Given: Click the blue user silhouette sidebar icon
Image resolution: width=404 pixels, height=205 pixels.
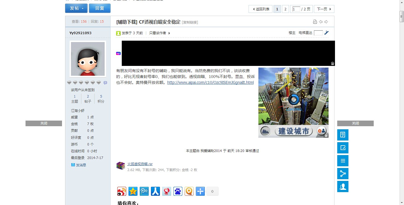Looking at the screenshot, I should 343,186.
